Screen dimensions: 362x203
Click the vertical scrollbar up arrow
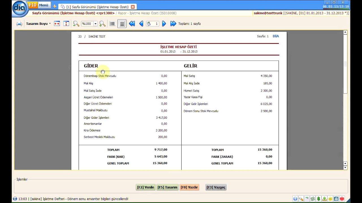[x=345, y=32]
